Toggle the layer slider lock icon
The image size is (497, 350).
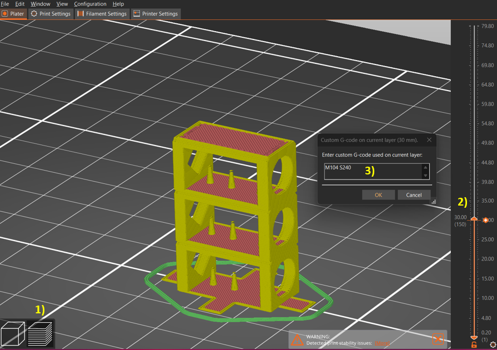point(474,345)
